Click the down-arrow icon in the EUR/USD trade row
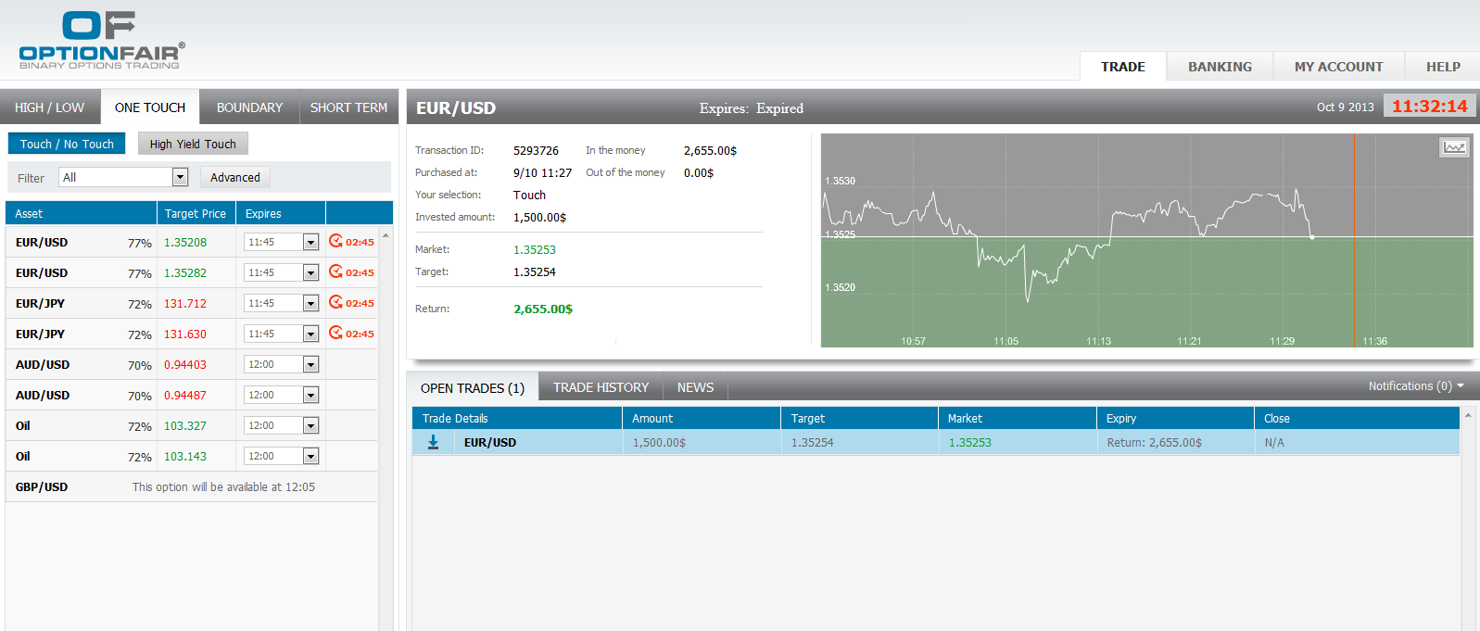This screenshot has height=631, width=1480. tap(433, 443)
